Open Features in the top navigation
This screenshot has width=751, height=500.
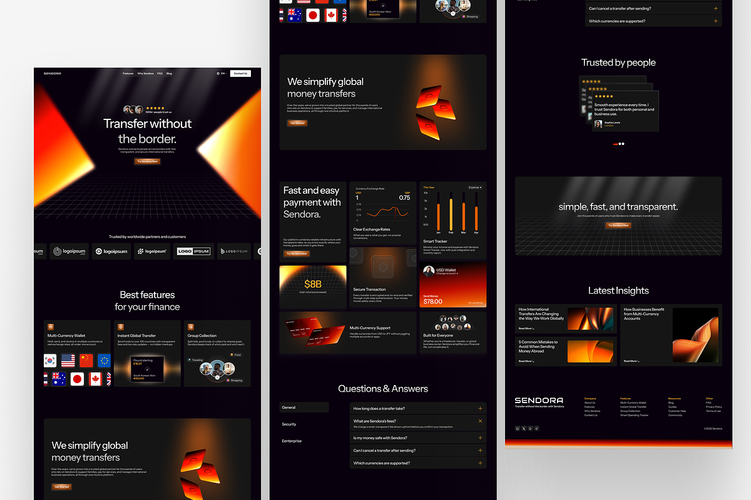128,74
